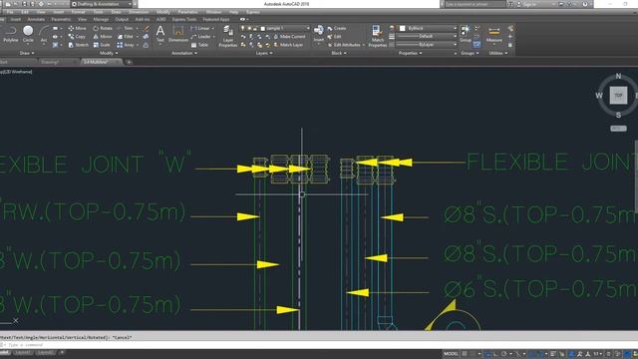Click the Scale tool
The height and width of the screenshot is (359, 638).
coord(102,45)
